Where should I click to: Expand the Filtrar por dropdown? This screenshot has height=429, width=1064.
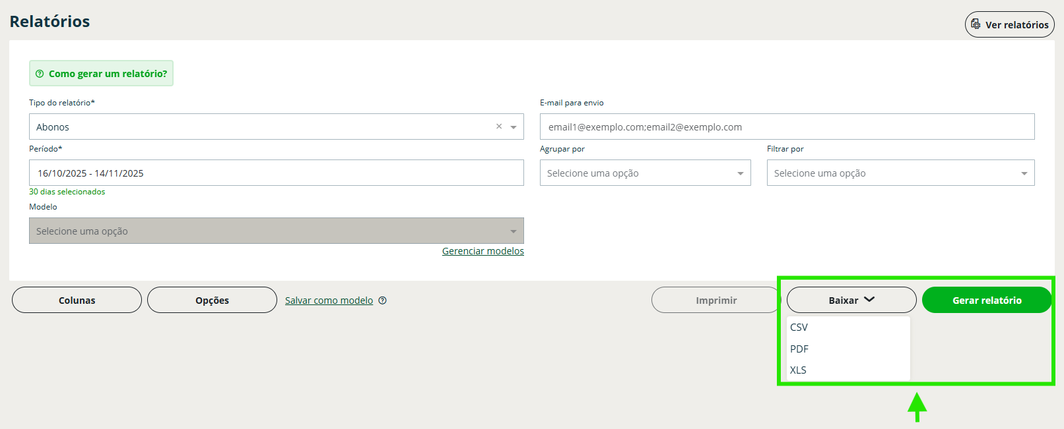900,173
